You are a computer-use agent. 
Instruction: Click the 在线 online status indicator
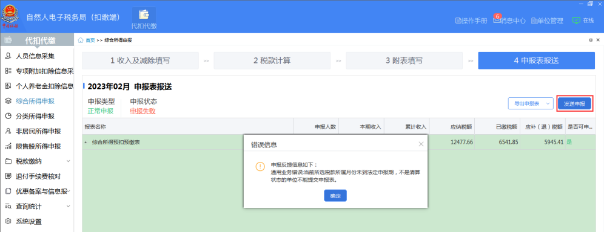pos(583,21)
